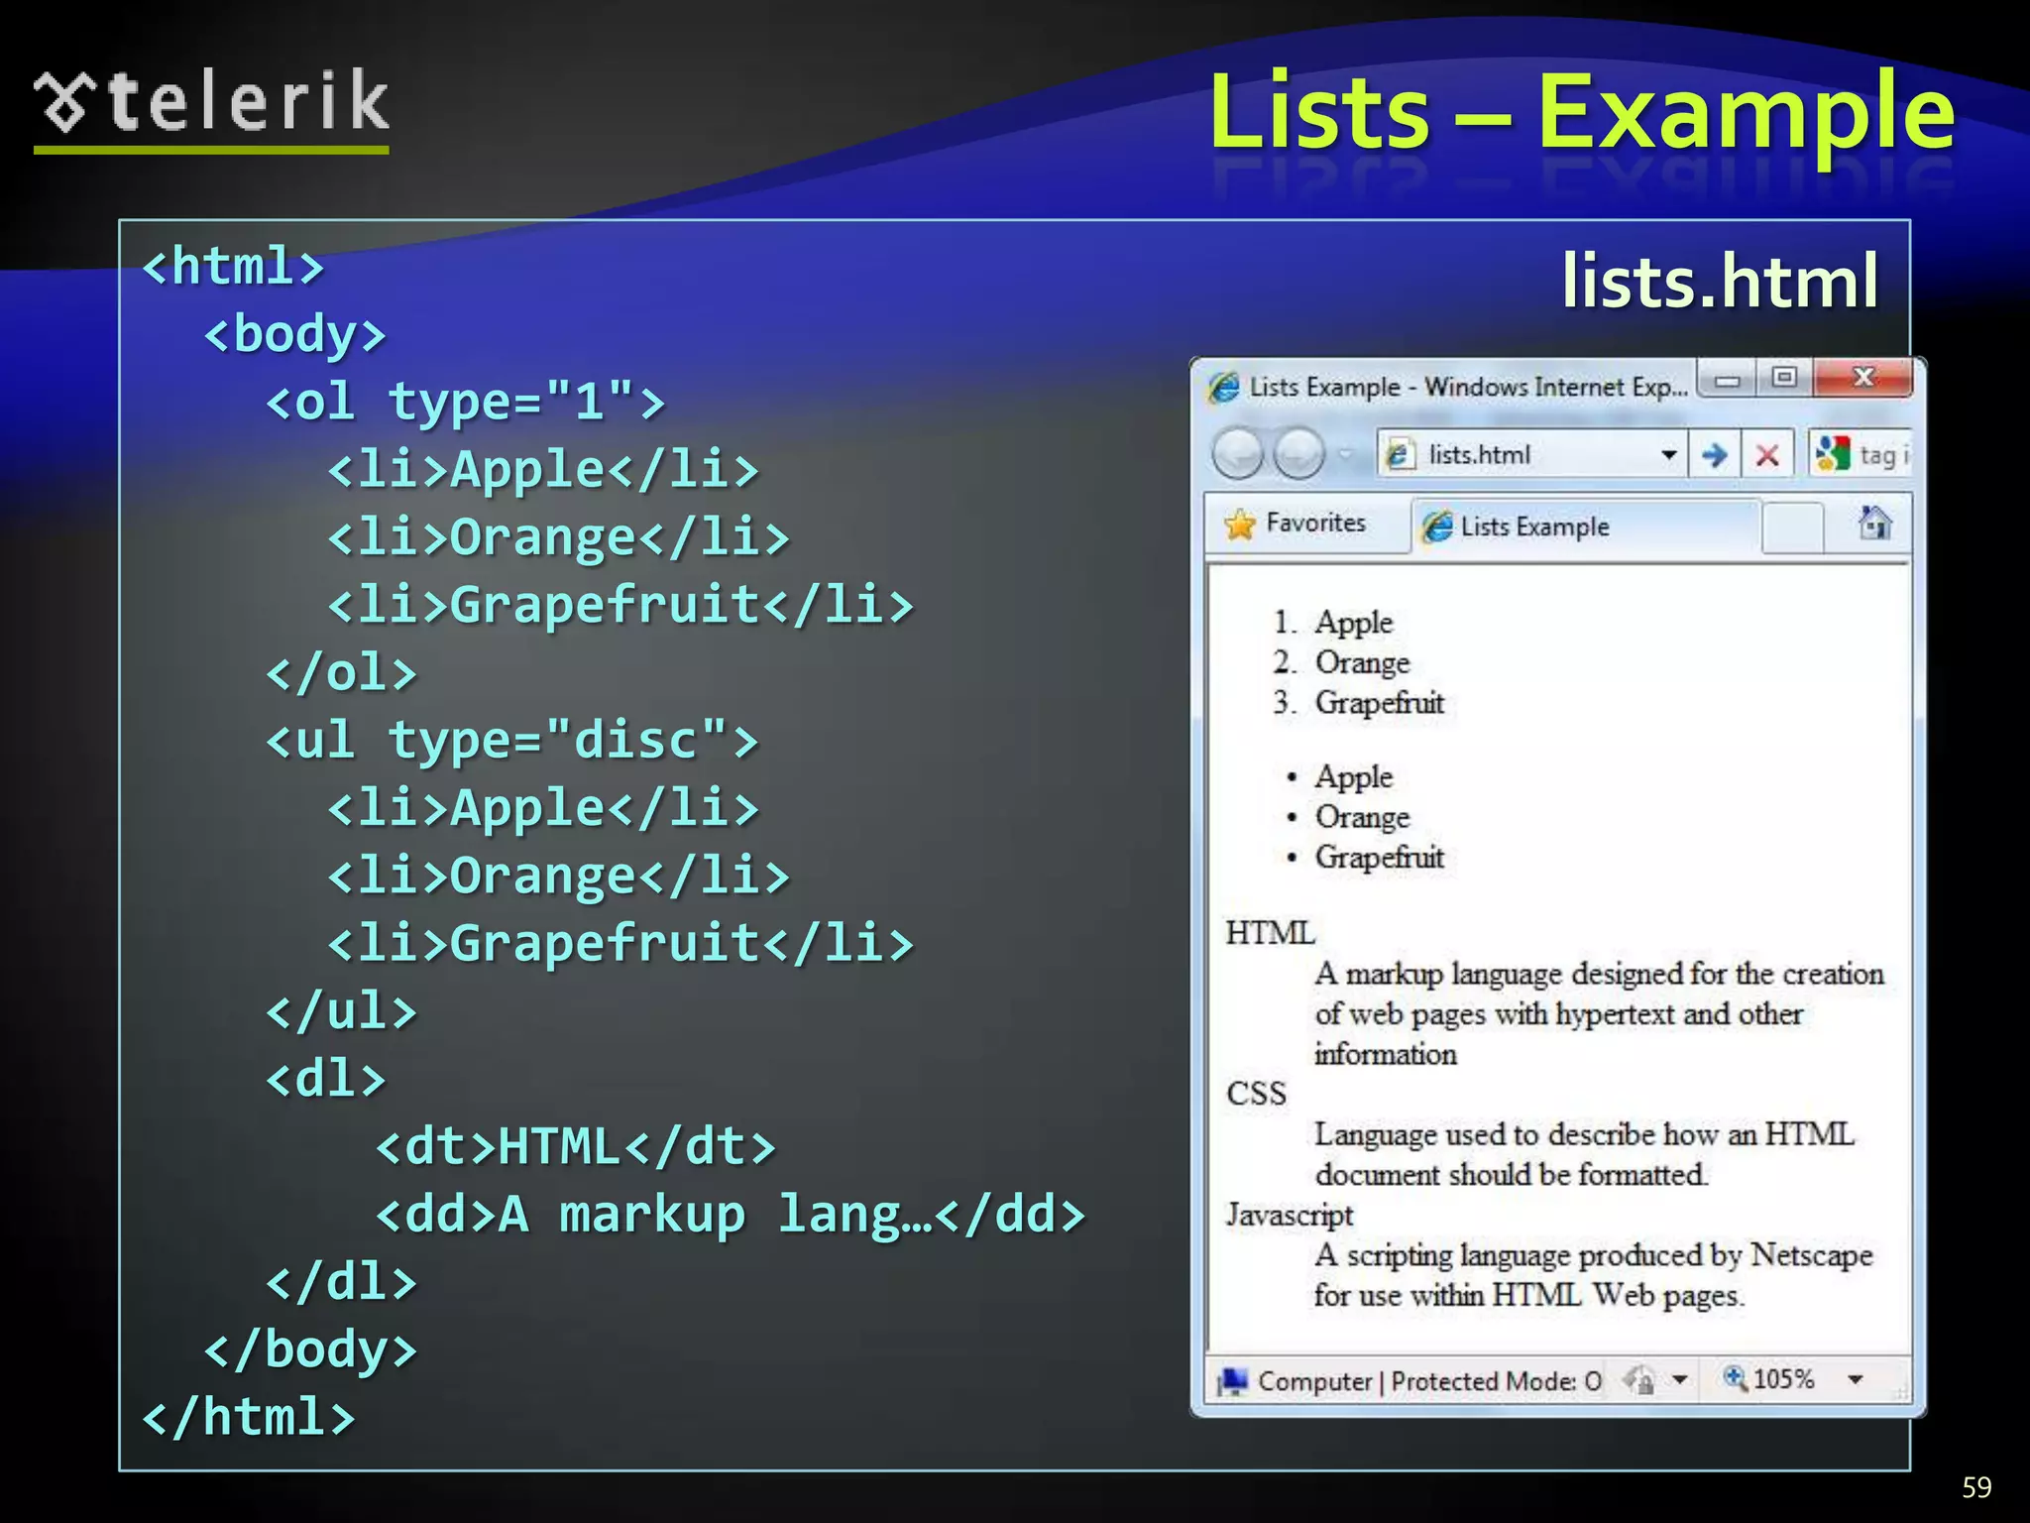The image size is (2030, 1523).
Task: Click the Computer zone icon in status bar
Action: [x=1233, y=1380]
